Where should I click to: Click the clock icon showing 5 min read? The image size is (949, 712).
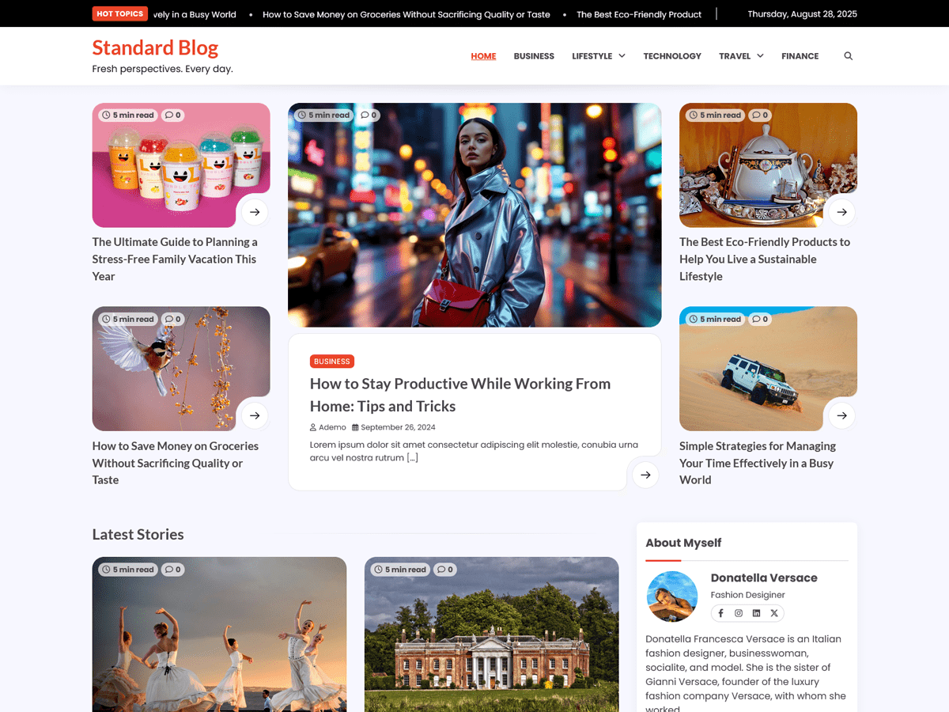301,115
